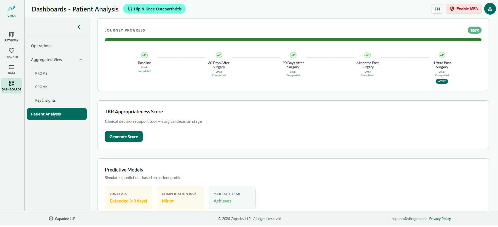Click the Achieves MCID value
This screenshot has height=227, width=498.
click(x=222, y=201)
